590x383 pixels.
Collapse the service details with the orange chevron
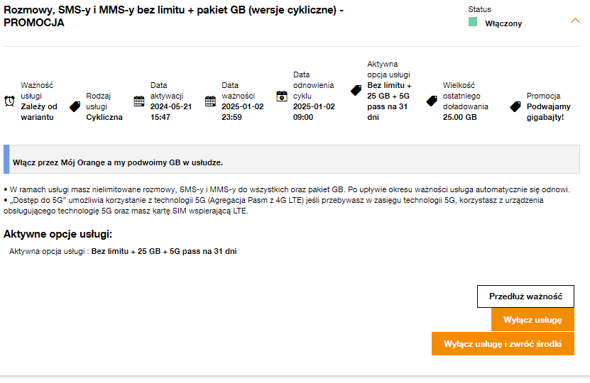point(575,21)
